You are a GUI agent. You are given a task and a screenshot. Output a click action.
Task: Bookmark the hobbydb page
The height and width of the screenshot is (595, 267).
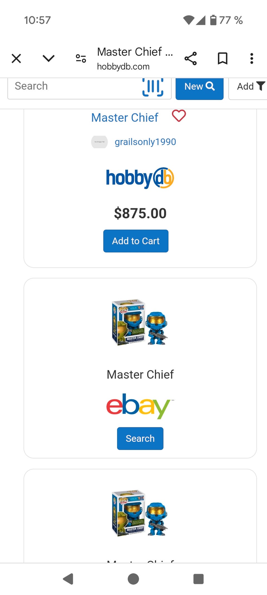[222, 58]
